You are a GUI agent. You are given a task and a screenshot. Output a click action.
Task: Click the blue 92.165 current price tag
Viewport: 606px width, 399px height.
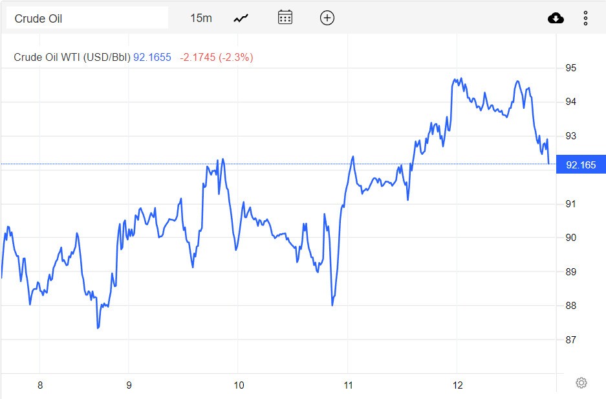[581, 165]
